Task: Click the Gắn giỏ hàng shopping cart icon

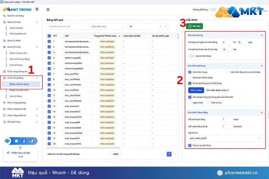Action: point(4,122)
